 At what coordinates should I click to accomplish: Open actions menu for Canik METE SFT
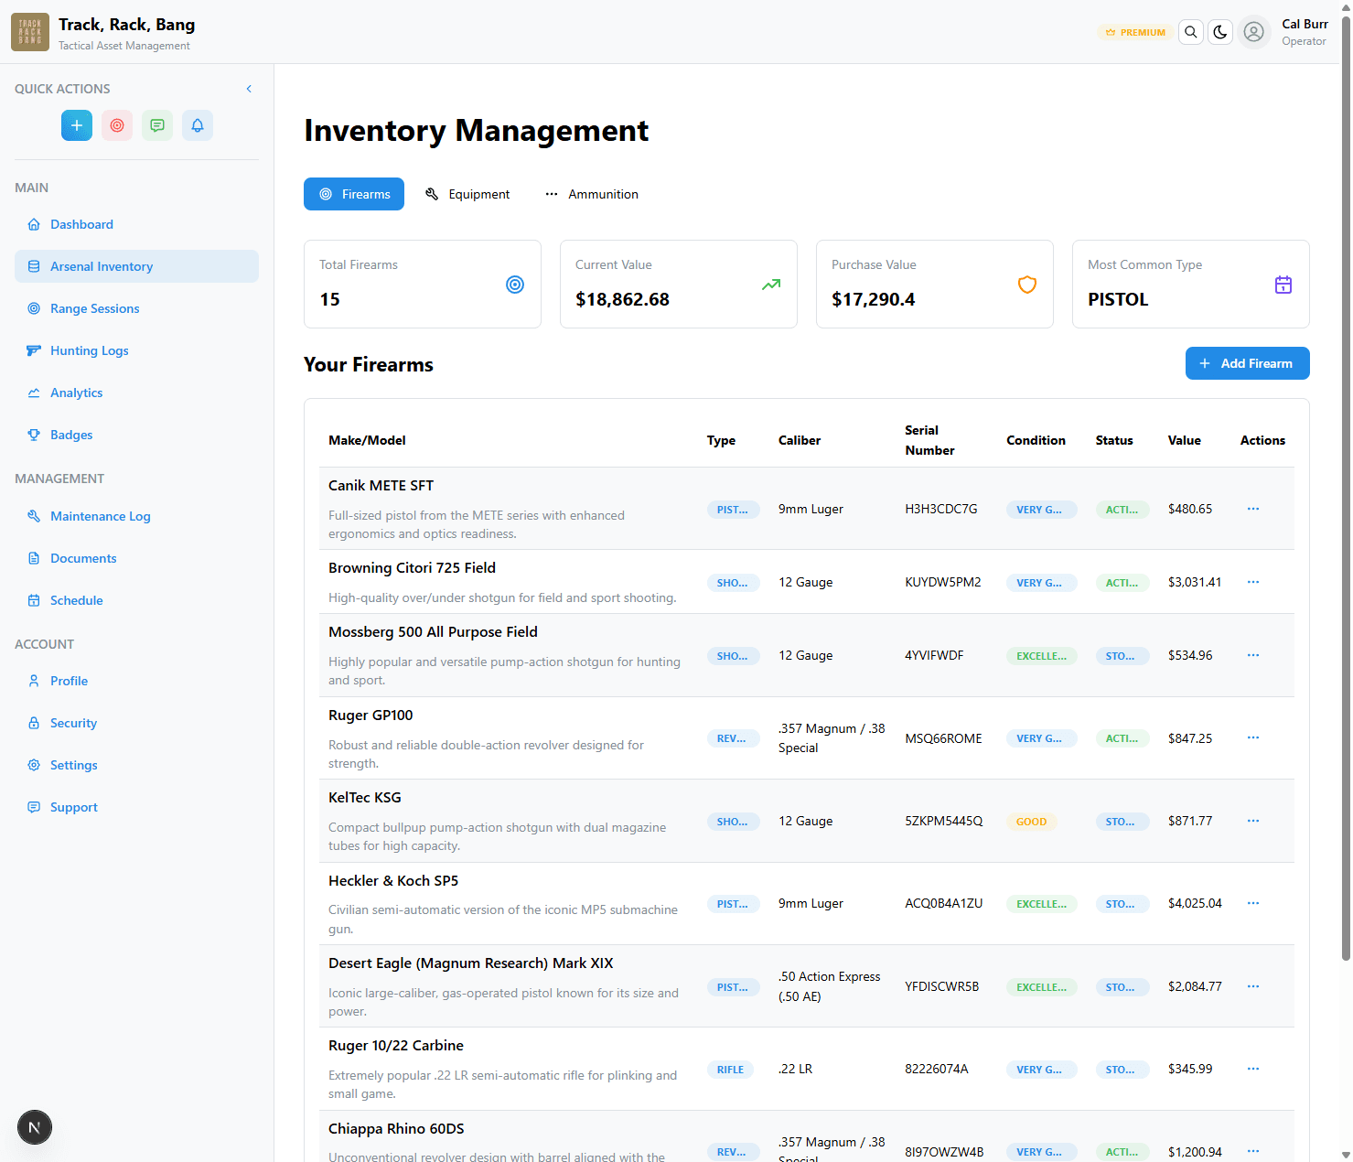[1253, 509]
